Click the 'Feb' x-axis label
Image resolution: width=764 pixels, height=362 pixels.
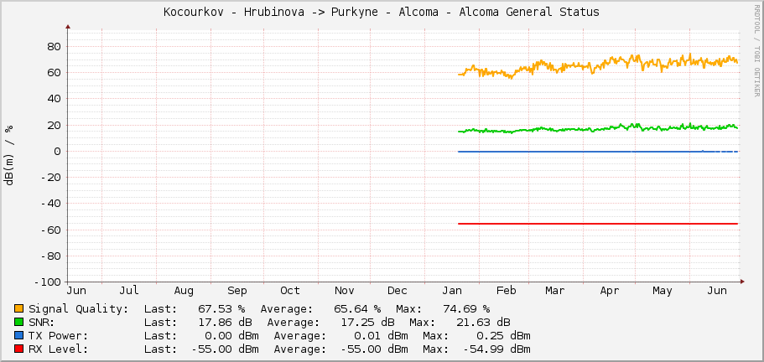click(x=507, y=291)
